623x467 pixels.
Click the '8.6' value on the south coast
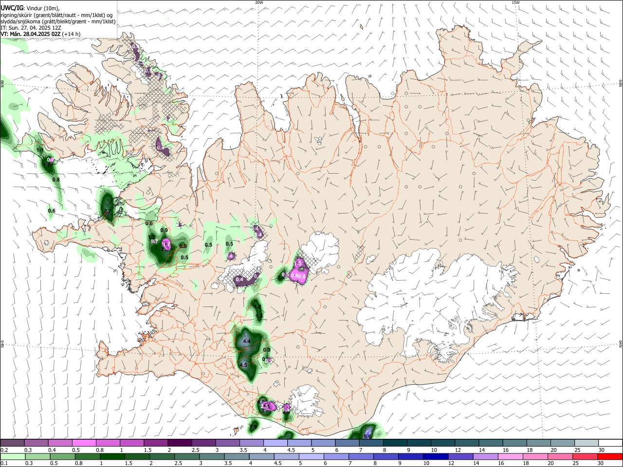pos(367,437)
